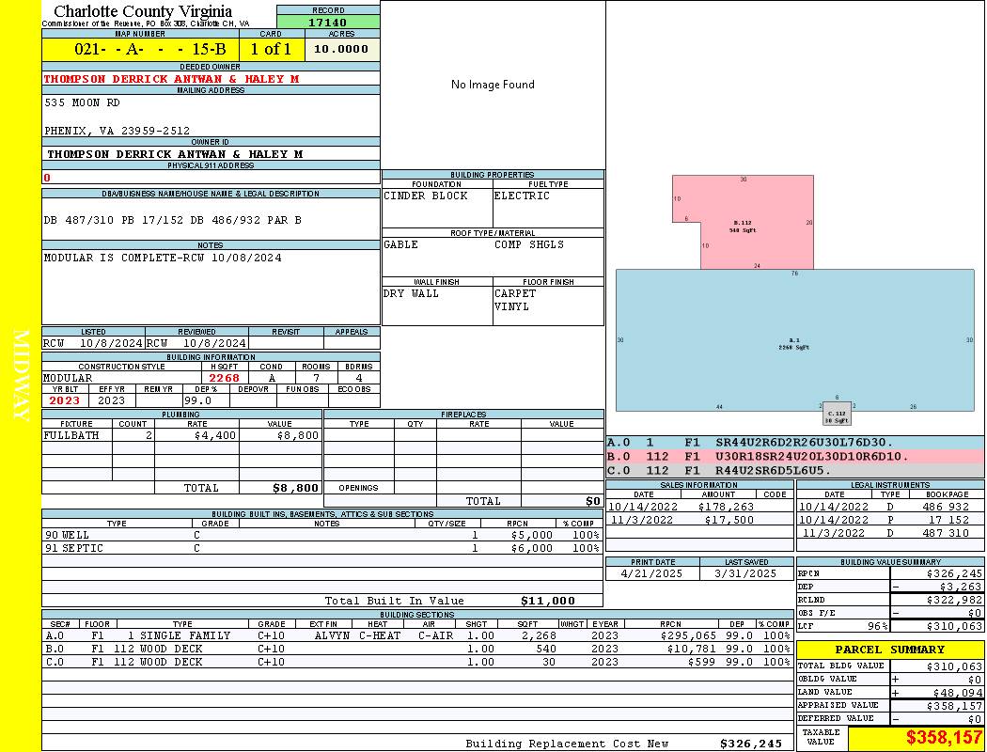
Task: Click the red taxable value $358,157
Action: (x=944, y=737)
